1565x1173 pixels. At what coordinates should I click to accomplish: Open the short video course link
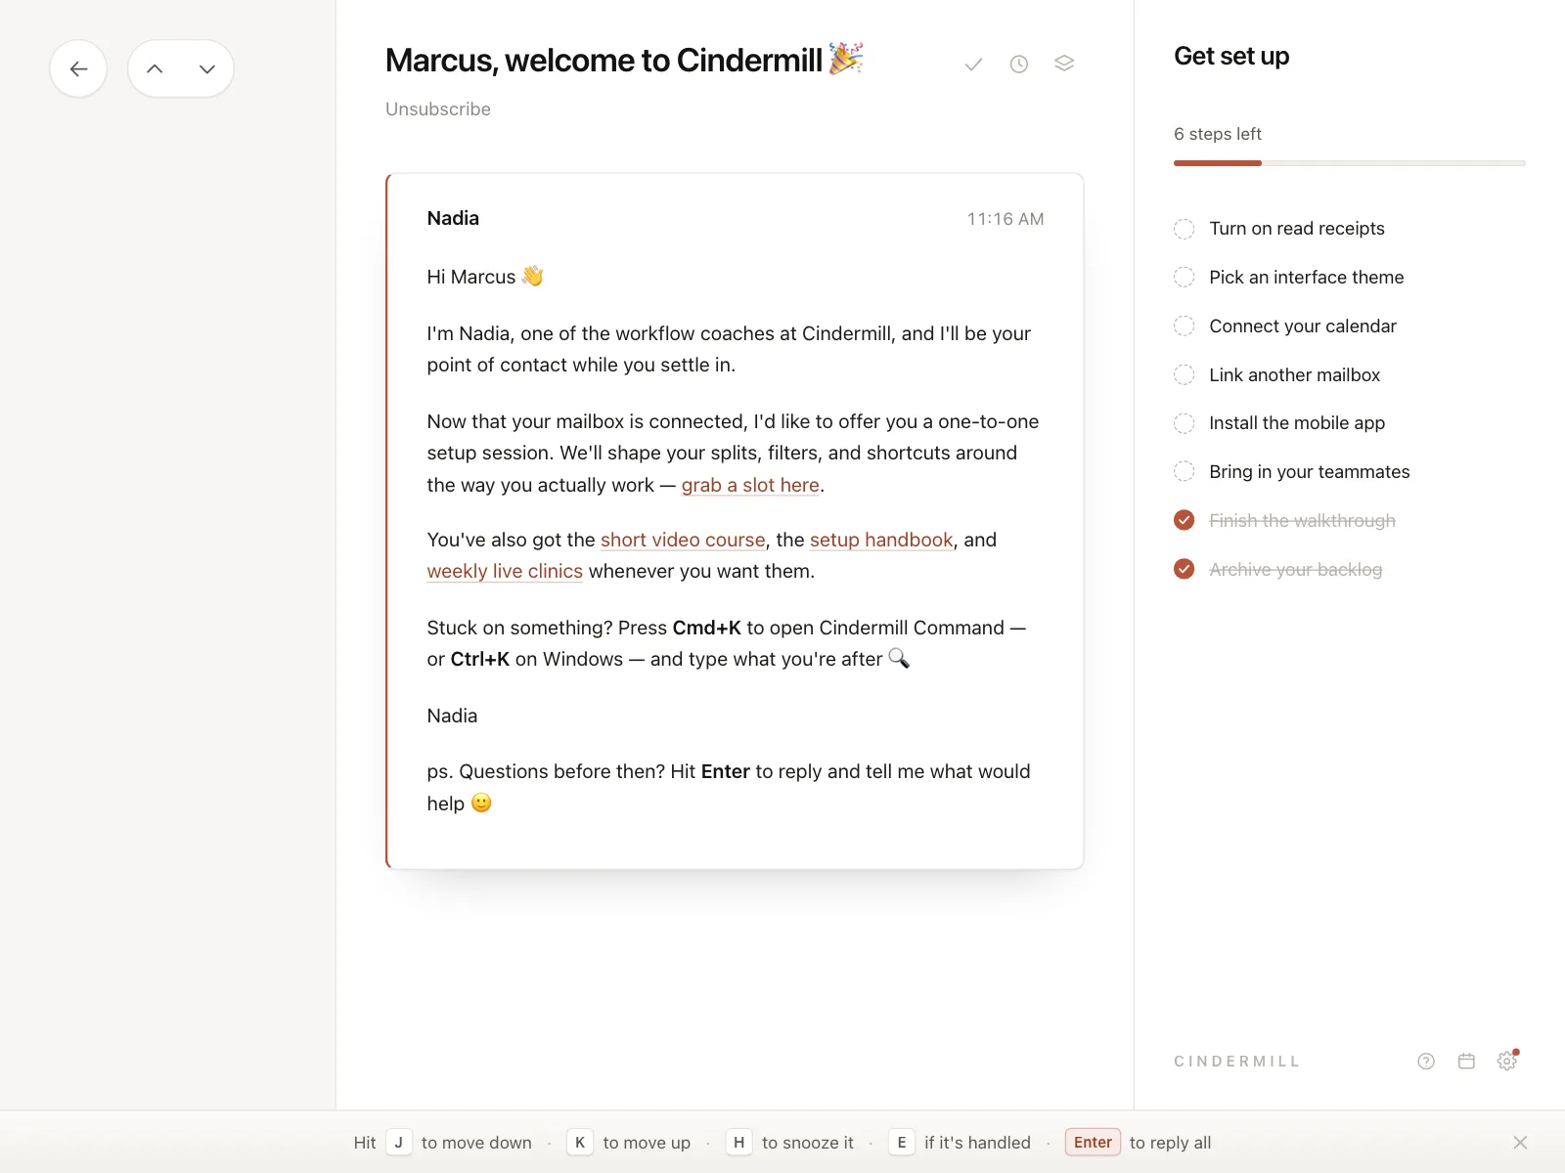pyautogui.click(x=683, y=541)
